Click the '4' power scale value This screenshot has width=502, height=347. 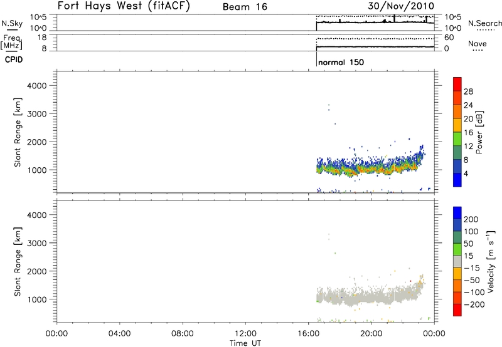pos(466,174)
